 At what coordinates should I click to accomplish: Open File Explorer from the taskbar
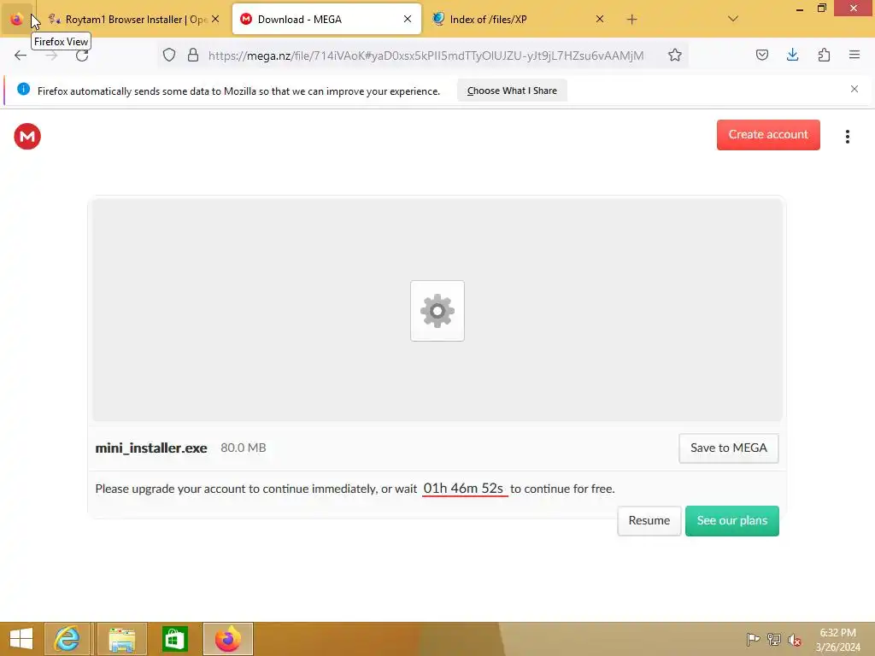[x=121, y=639]
